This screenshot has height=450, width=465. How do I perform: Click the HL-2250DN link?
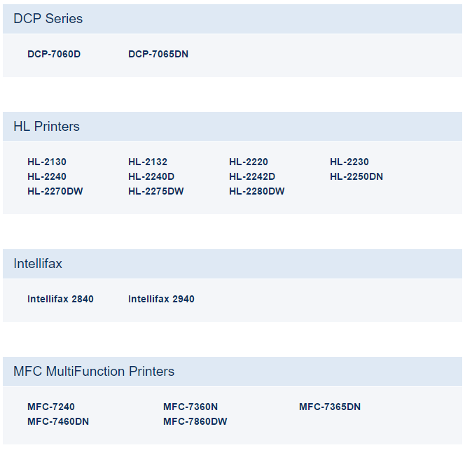point(356,176)
